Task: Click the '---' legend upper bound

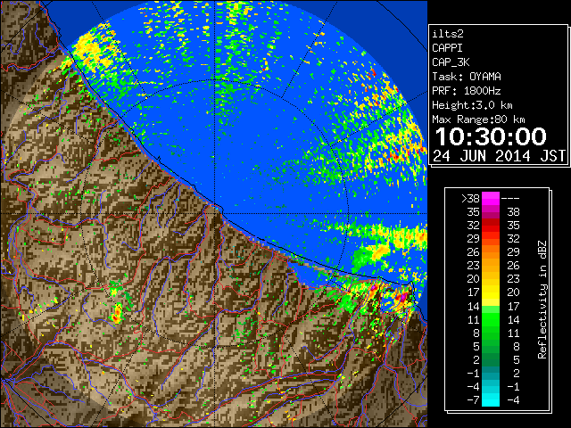Action: click(510, 199)
